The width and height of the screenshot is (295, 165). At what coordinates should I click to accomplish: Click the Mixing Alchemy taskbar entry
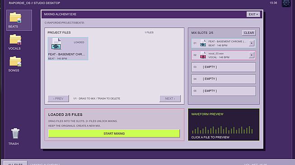click(45, 164)
